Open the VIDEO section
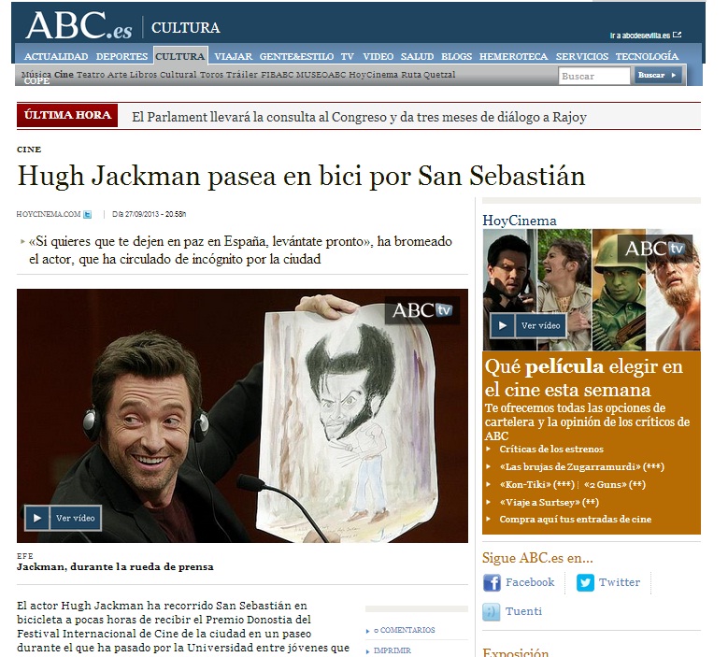Viewport: 728px width, 657px height. tap(378, 57)
